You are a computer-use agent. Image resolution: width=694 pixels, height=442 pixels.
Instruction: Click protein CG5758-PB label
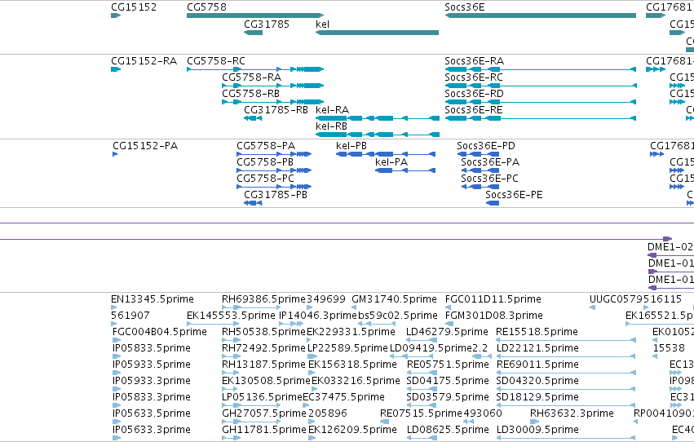point(265,162)
